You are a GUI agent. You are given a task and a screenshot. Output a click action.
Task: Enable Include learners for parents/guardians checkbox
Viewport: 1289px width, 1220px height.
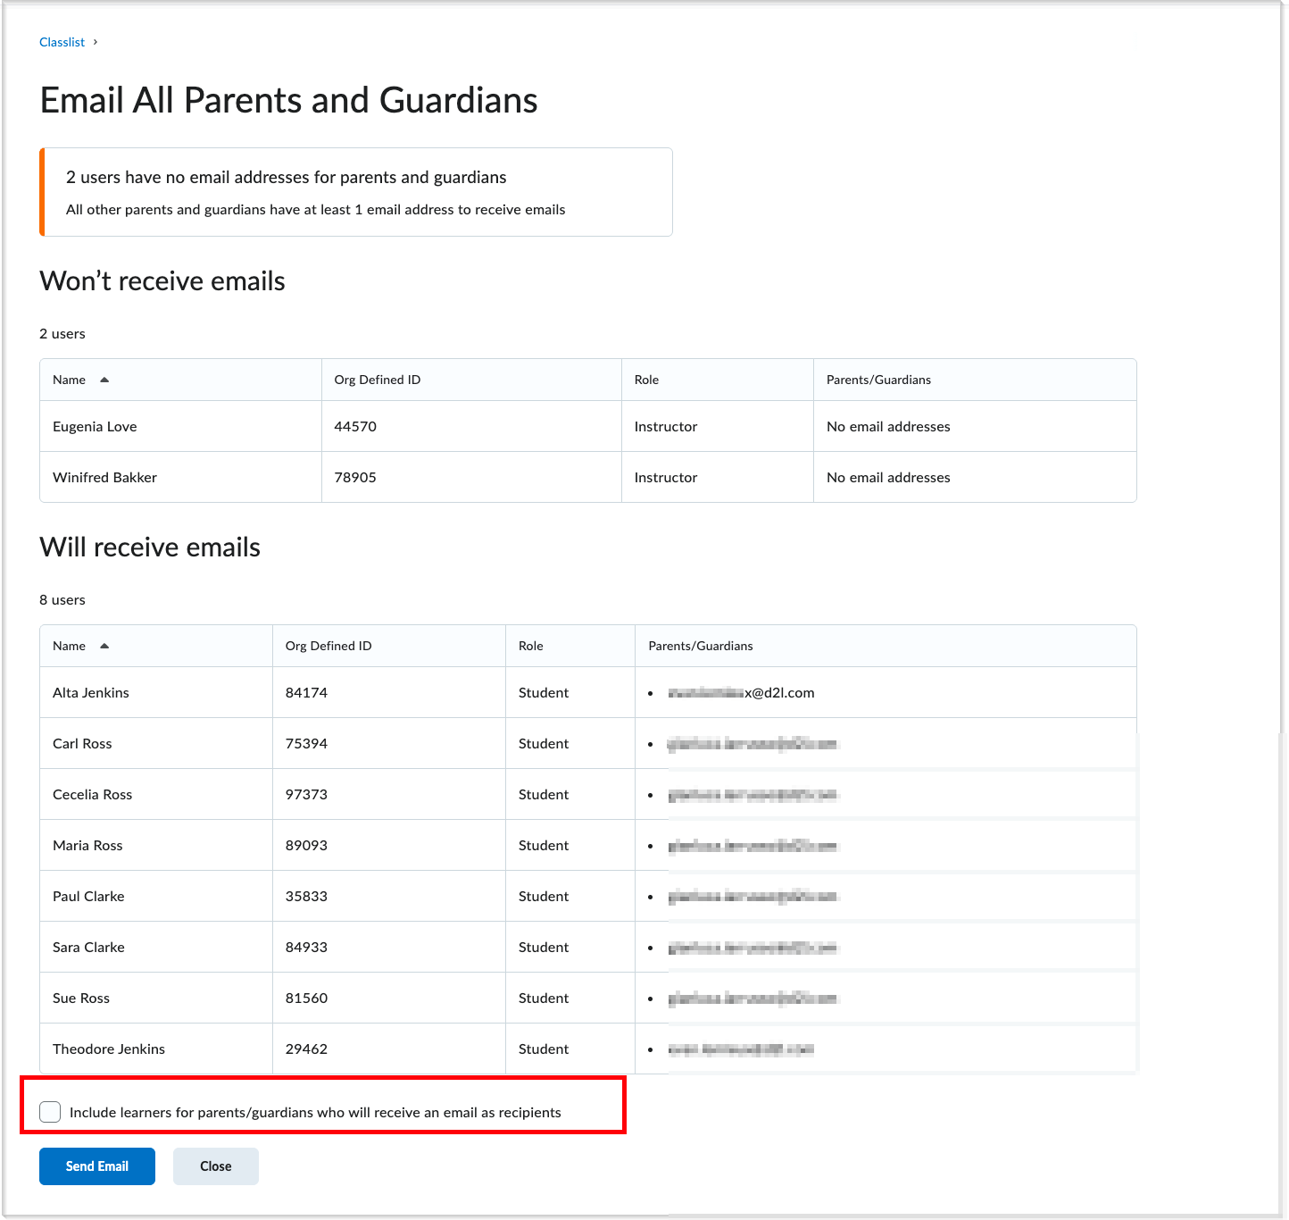[x=50, y=1111]
